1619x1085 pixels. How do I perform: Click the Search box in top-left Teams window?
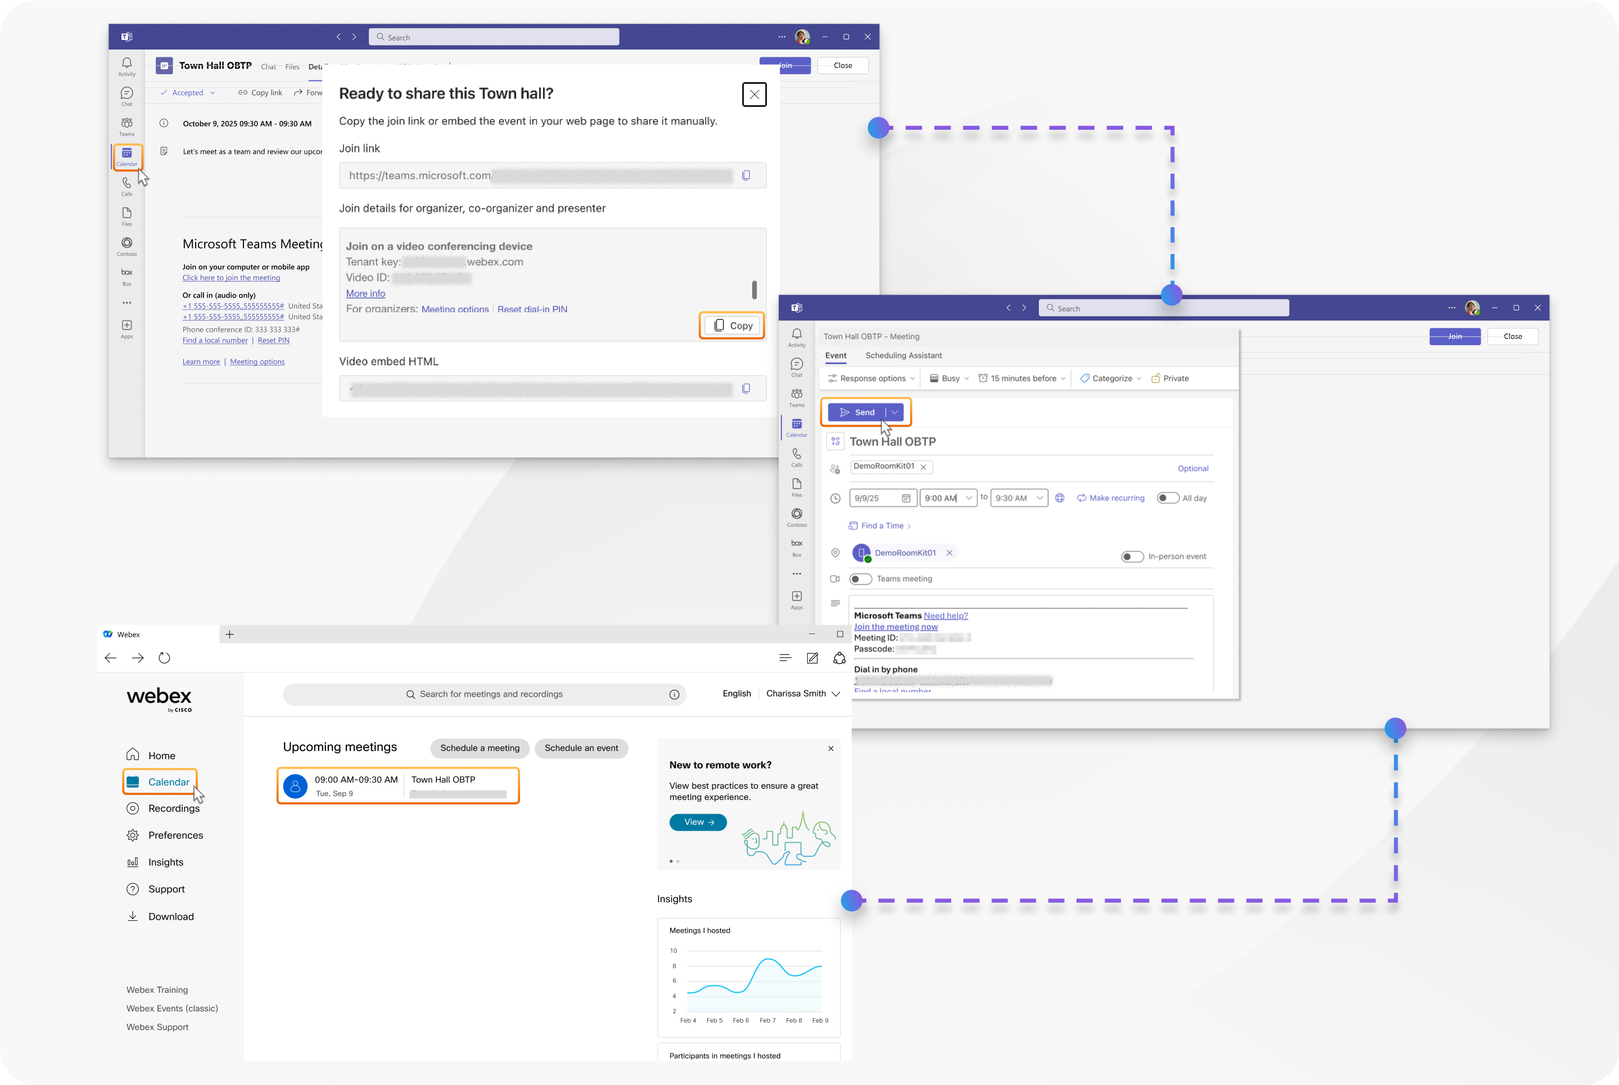click(x=494, y=37)
